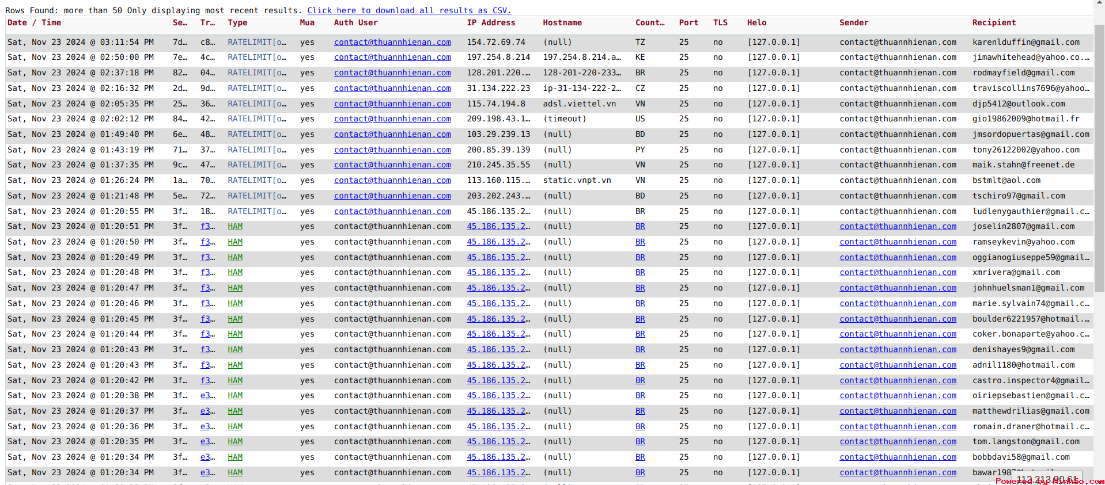Open Auth User link in 01:37:35 PM row
The image size is (1105, 485).
click(x=392, y=165)
